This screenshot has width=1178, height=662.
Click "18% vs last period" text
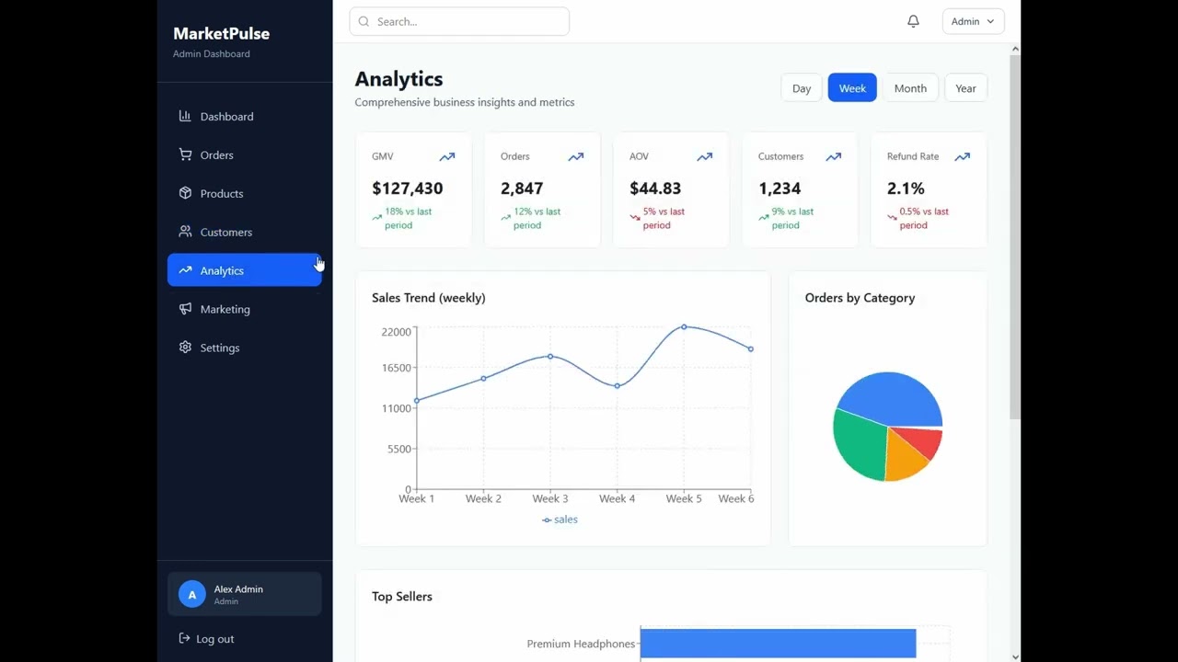[409, 218]
